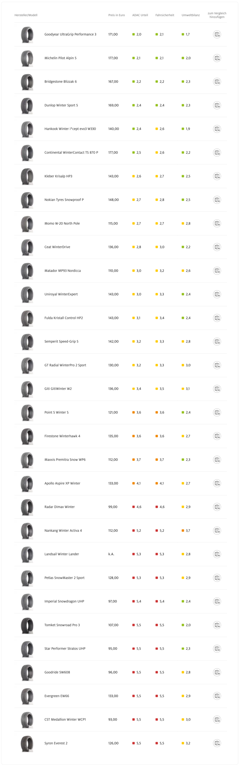Add Nokian Tyres Snowproof P to comparison
This screenshot has height=783, width=241.
tap(217, 200)
